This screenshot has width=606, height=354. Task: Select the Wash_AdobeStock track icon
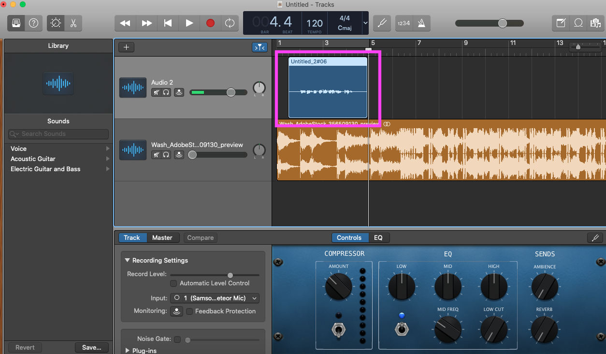133,150
